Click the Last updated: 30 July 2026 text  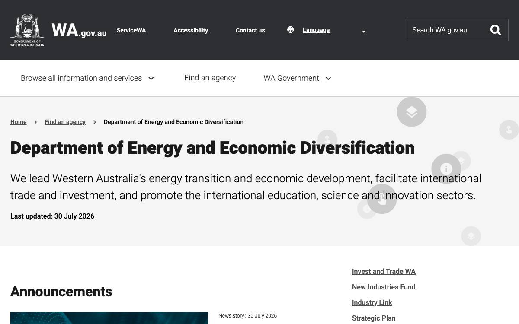52,216
